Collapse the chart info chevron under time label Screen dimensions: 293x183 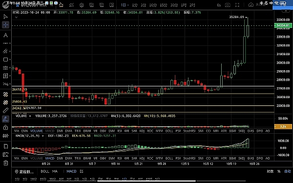click(x=16, y=17)
